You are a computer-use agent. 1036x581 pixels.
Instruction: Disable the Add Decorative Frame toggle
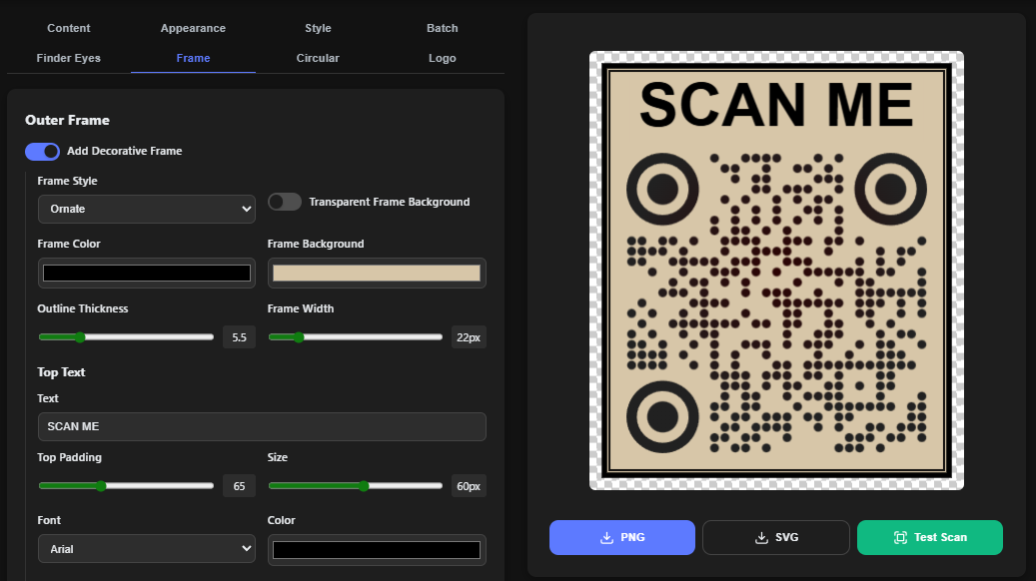click(x=42, y=151)
